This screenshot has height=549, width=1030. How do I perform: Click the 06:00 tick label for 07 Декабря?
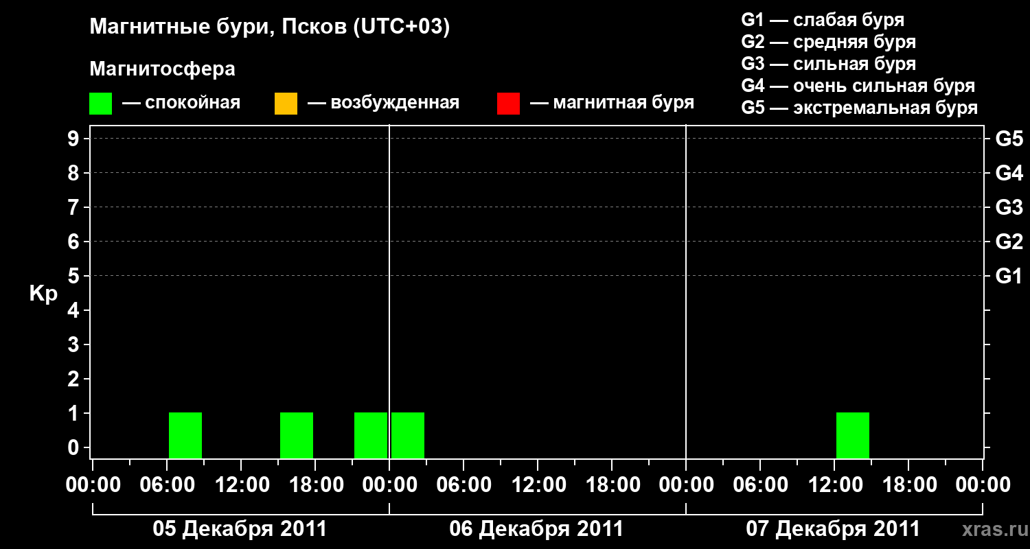click(x=760, y=484)
